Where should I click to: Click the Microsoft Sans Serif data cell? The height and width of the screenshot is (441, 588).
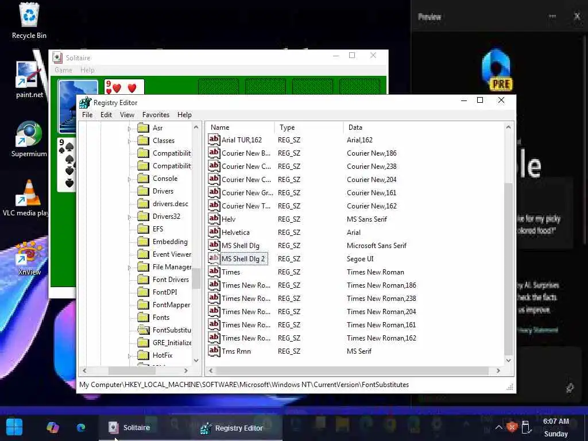point(377,246)
